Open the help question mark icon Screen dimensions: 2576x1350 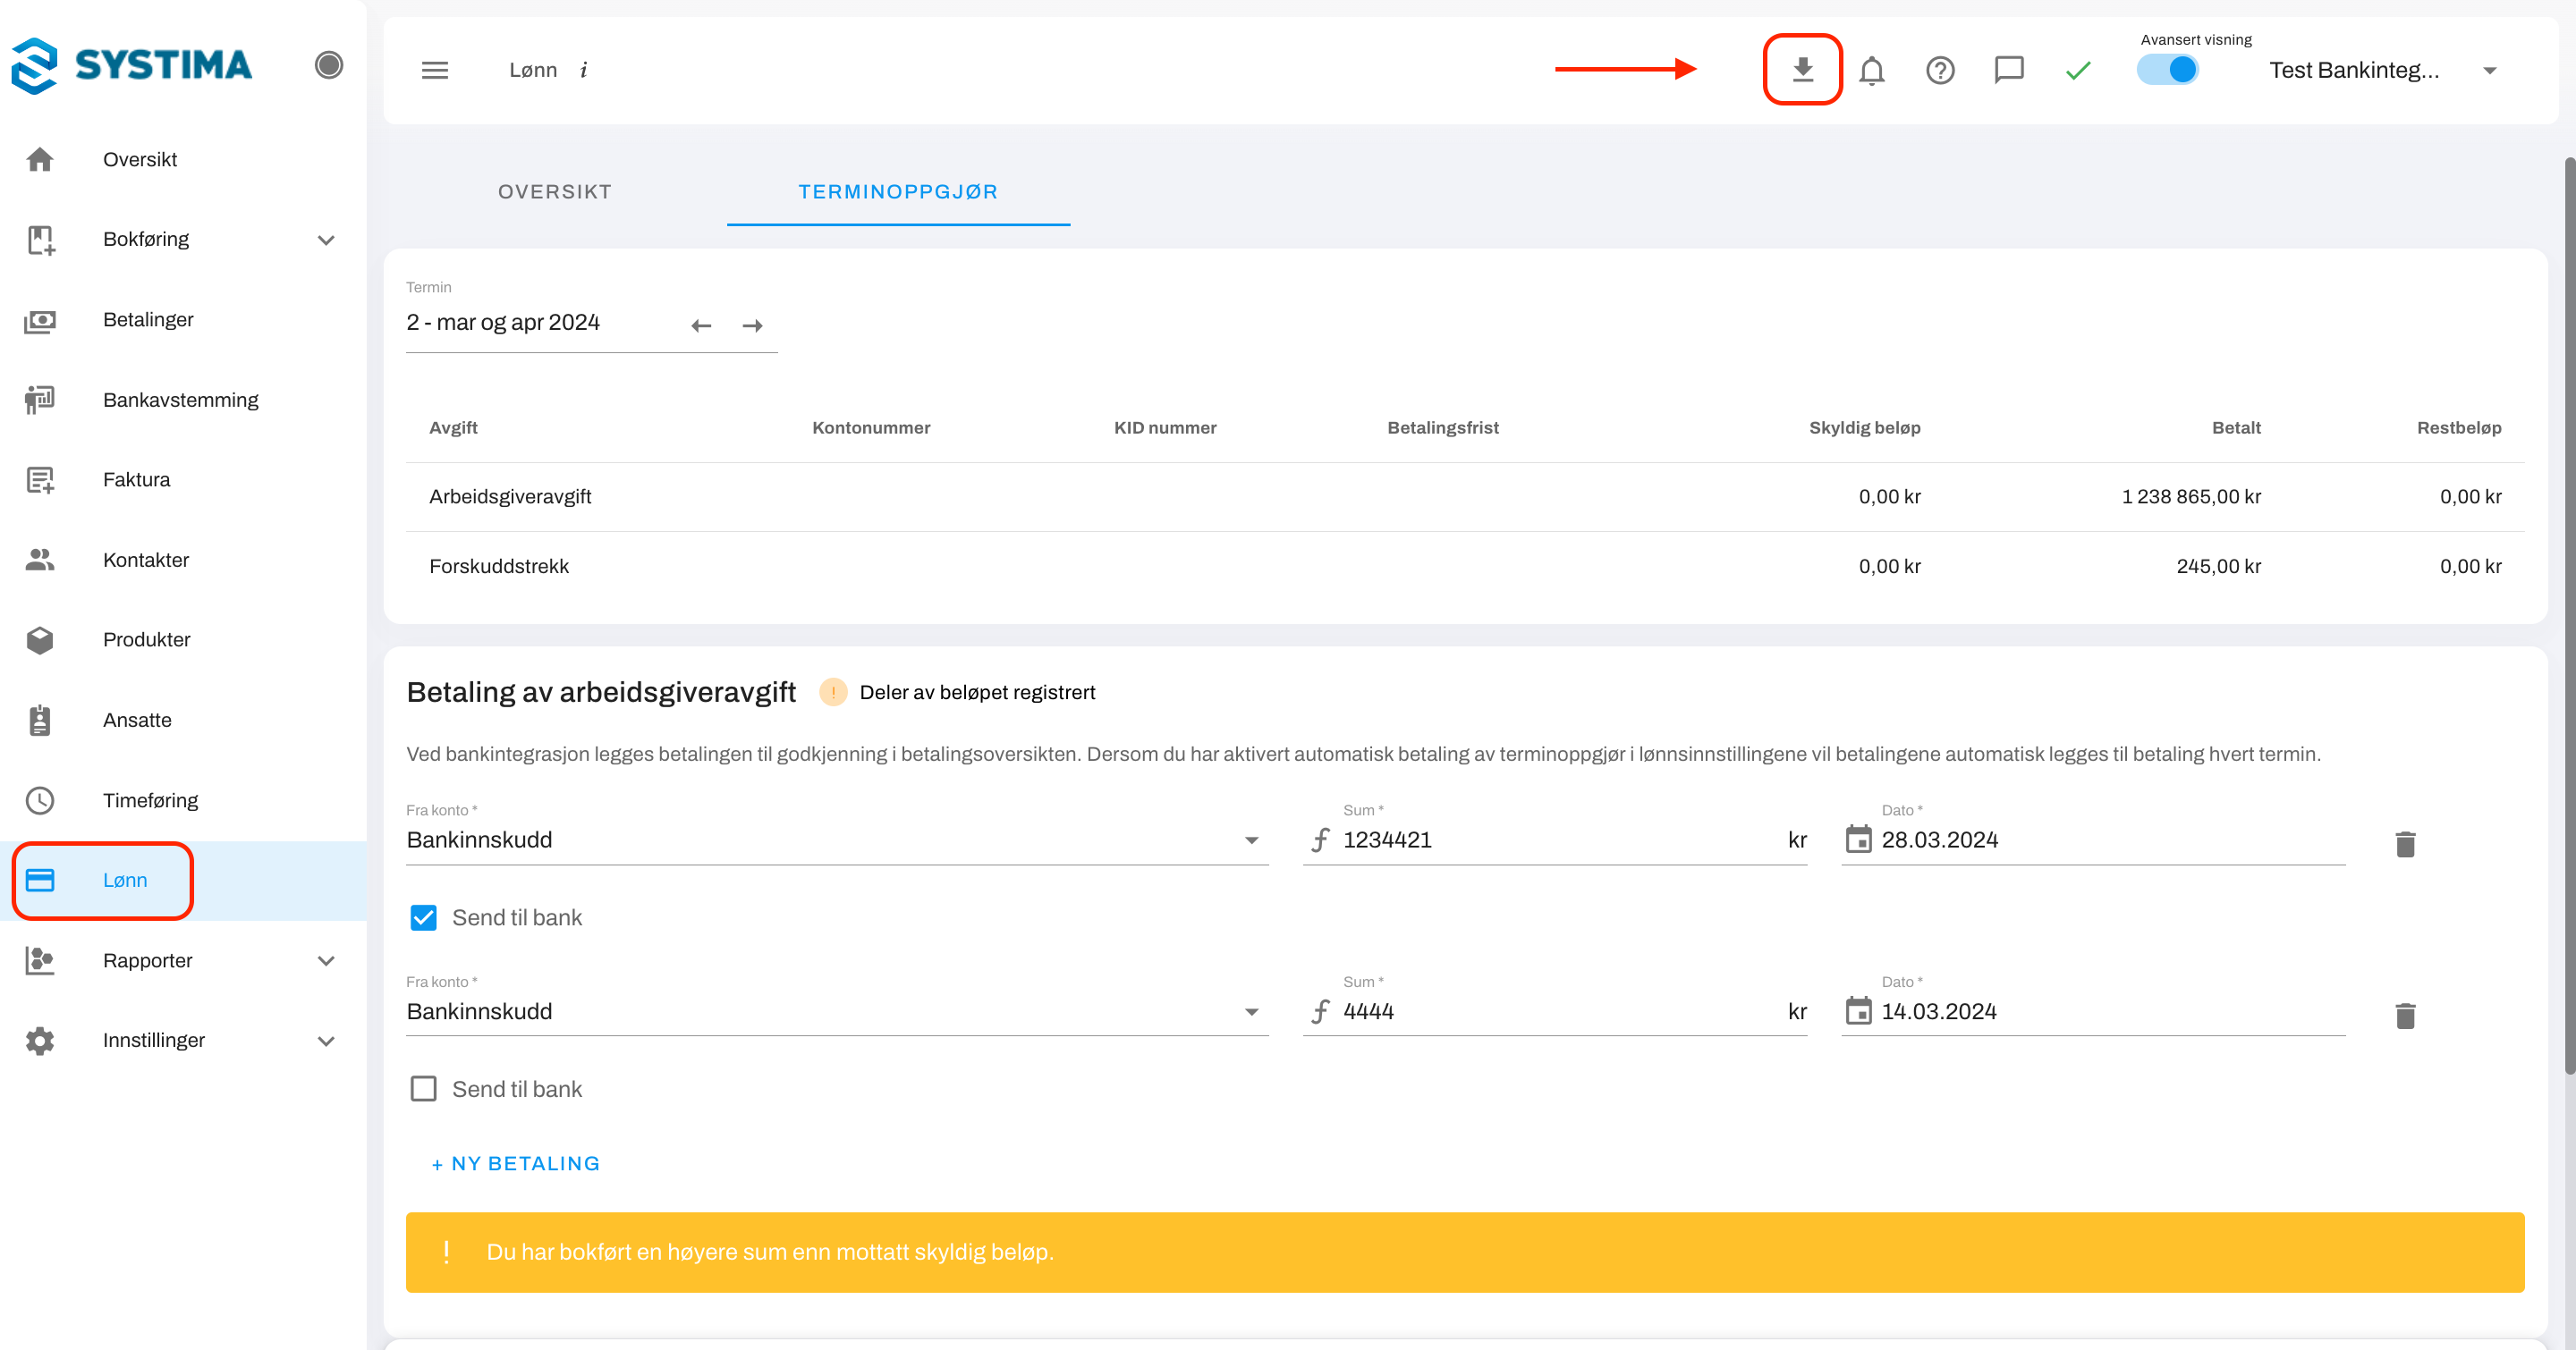[1939, 70]
